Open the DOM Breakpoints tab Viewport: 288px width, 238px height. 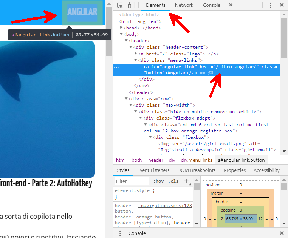tap(197, 170)
